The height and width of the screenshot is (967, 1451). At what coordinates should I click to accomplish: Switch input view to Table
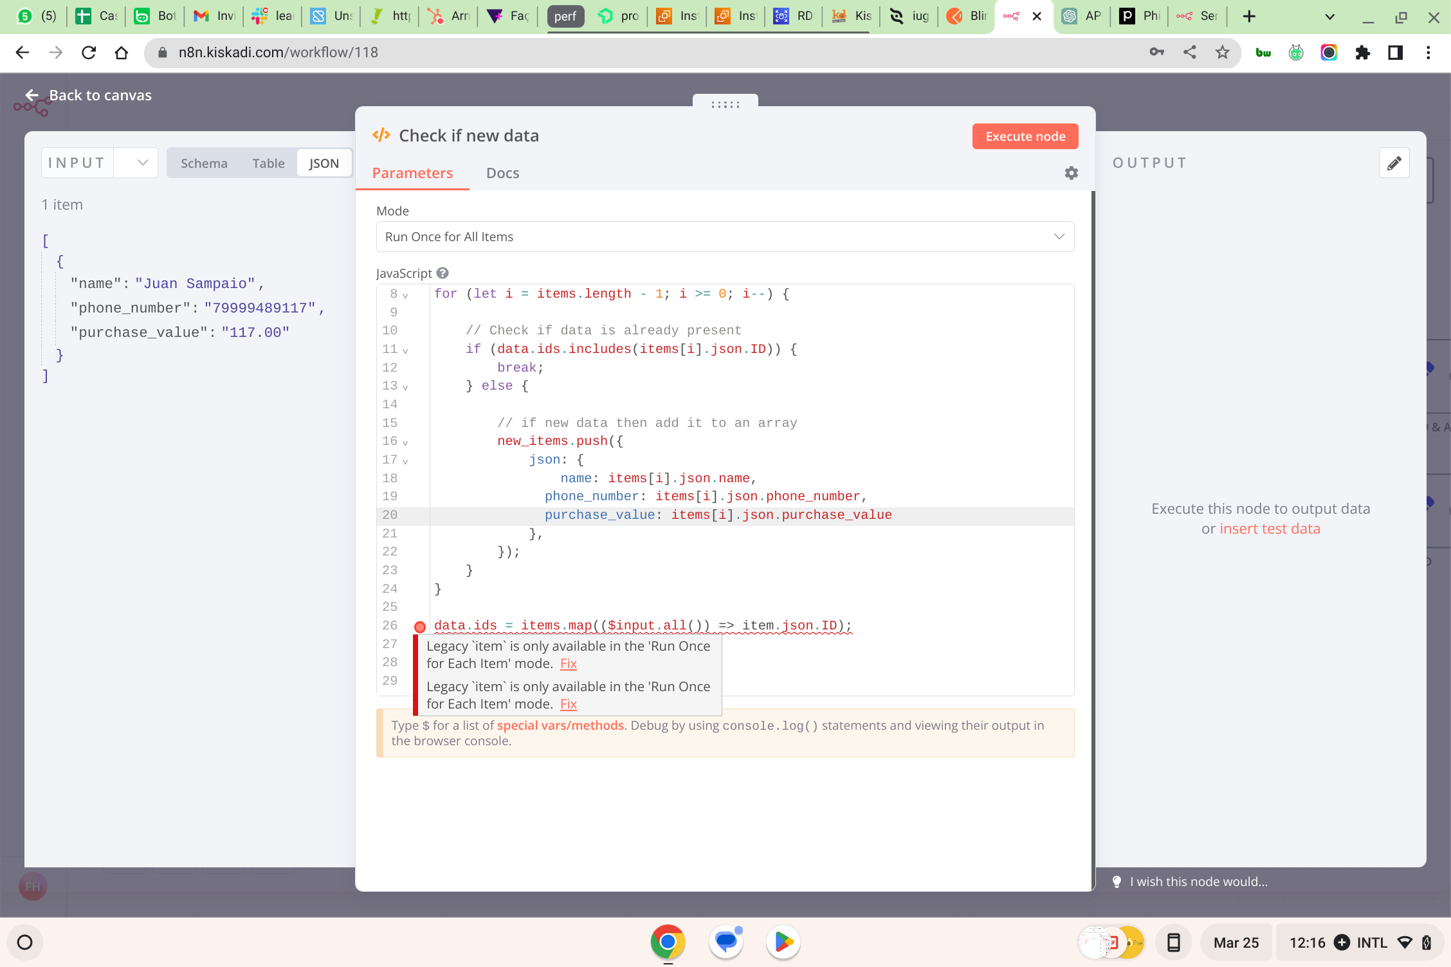tap(268, 163)
